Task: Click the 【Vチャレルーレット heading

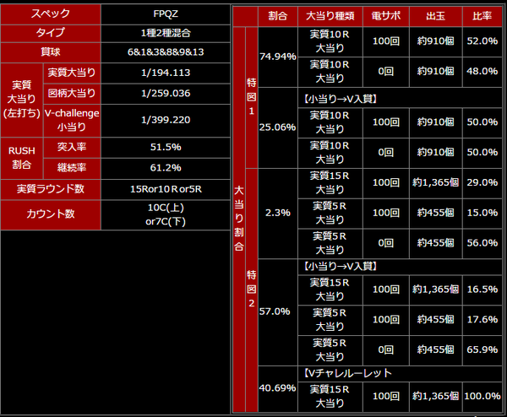Action: (347, 373)
